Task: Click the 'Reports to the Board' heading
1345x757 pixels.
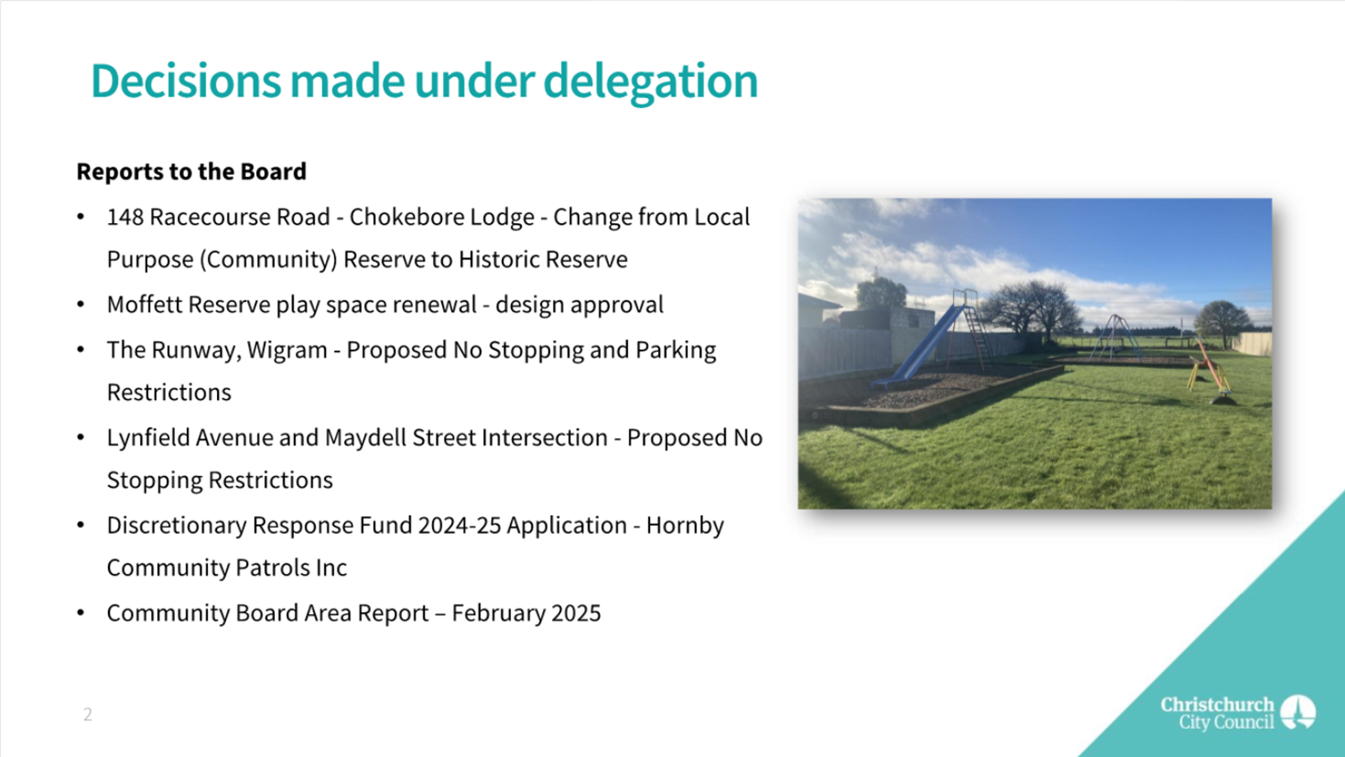Action: point(191,171)
